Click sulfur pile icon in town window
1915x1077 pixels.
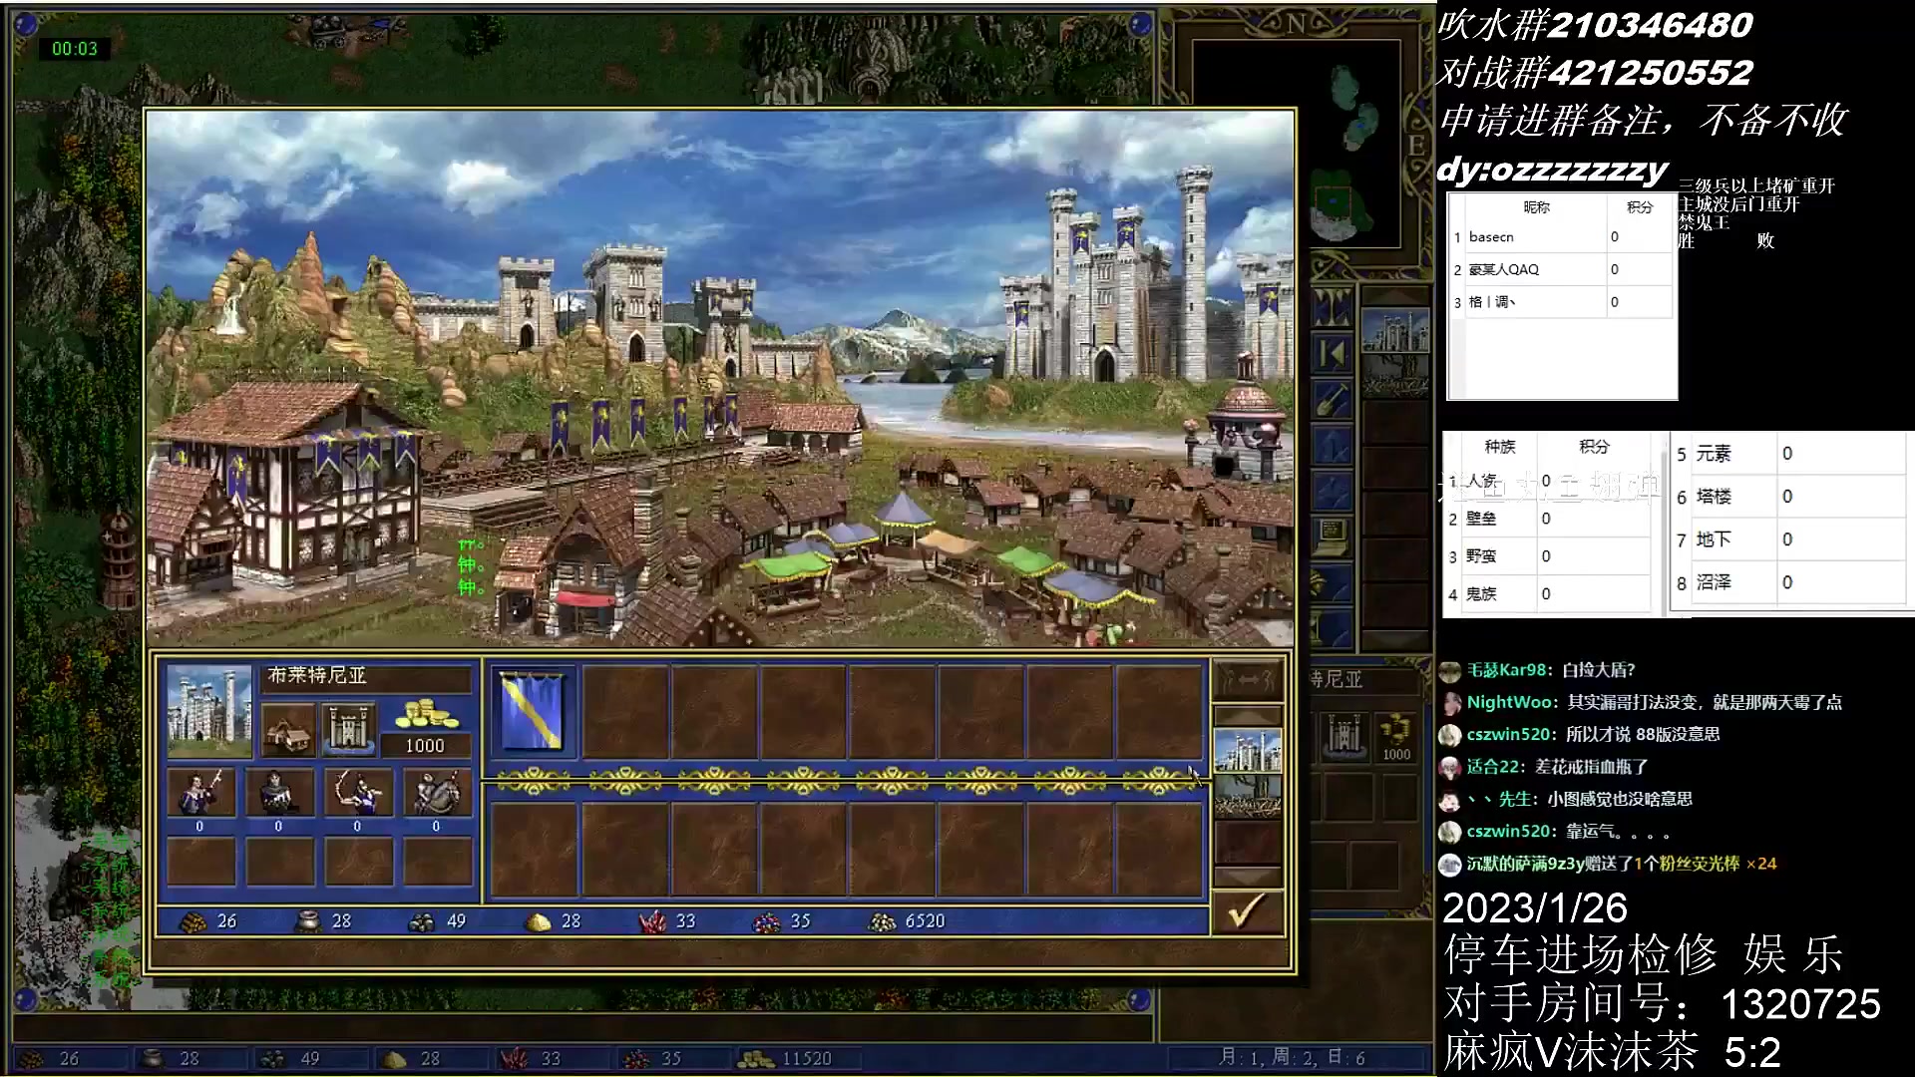click(538, 921)
